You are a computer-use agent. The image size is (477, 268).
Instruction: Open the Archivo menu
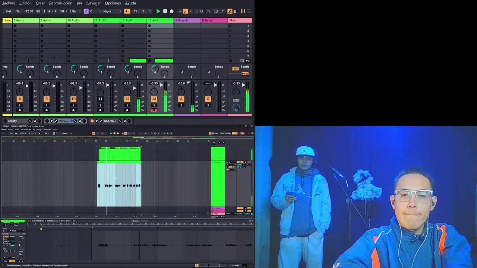[9, 3]
